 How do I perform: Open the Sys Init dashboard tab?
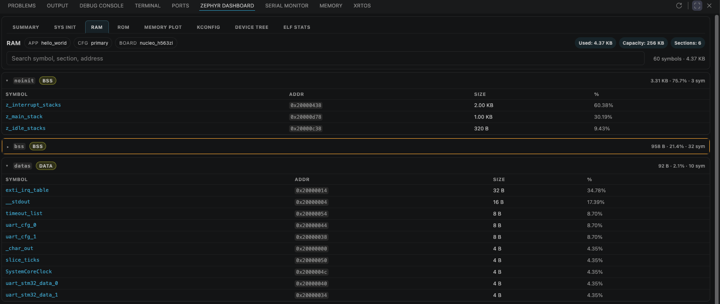click(x=65, y=27)
